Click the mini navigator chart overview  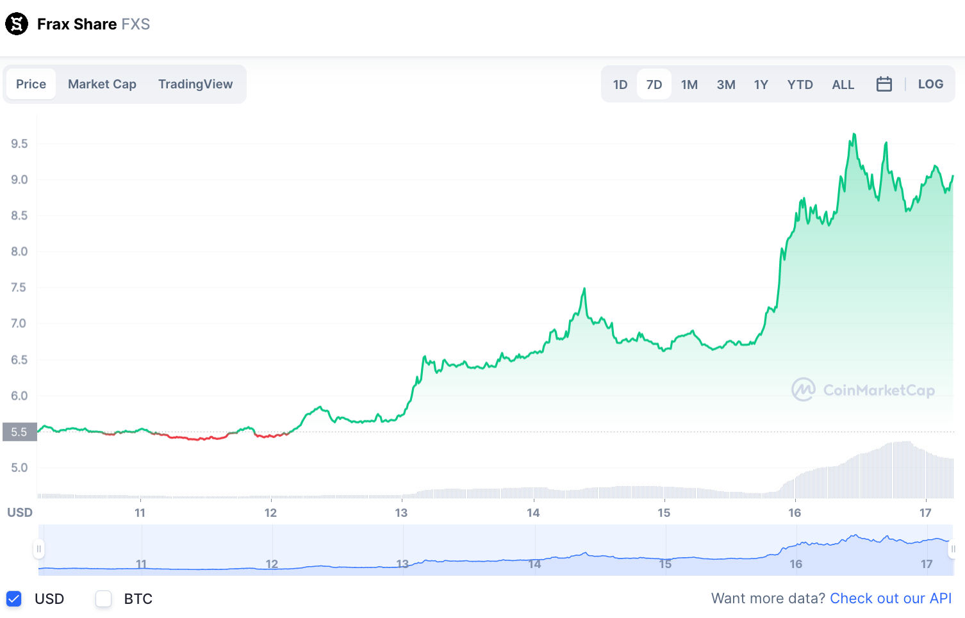496,549
